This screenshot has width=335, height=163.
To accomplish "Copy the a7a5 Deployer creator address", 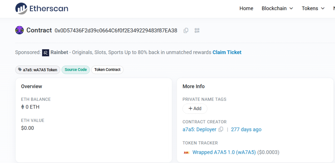I will click(221, 129).
